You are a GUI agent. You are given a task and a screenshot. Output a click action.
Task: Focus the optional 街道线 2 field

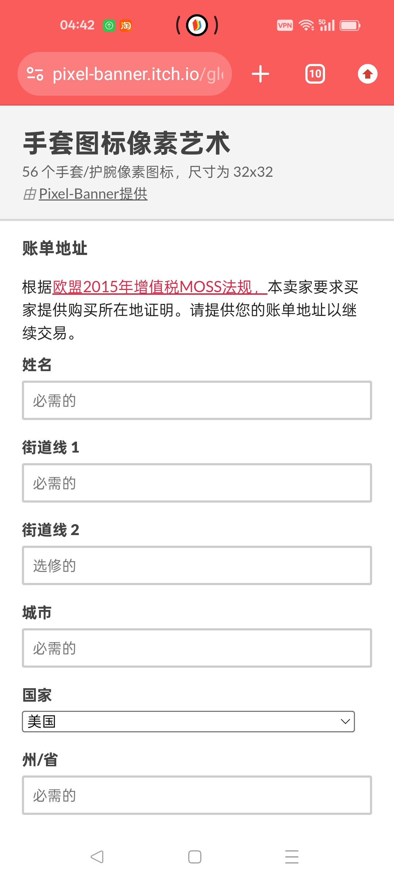pos(197,565)
